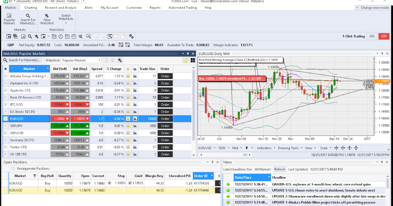Open the chart icon for EUR/USD
This screenshot has width=393, height=206.
click(x=135, y=119)
